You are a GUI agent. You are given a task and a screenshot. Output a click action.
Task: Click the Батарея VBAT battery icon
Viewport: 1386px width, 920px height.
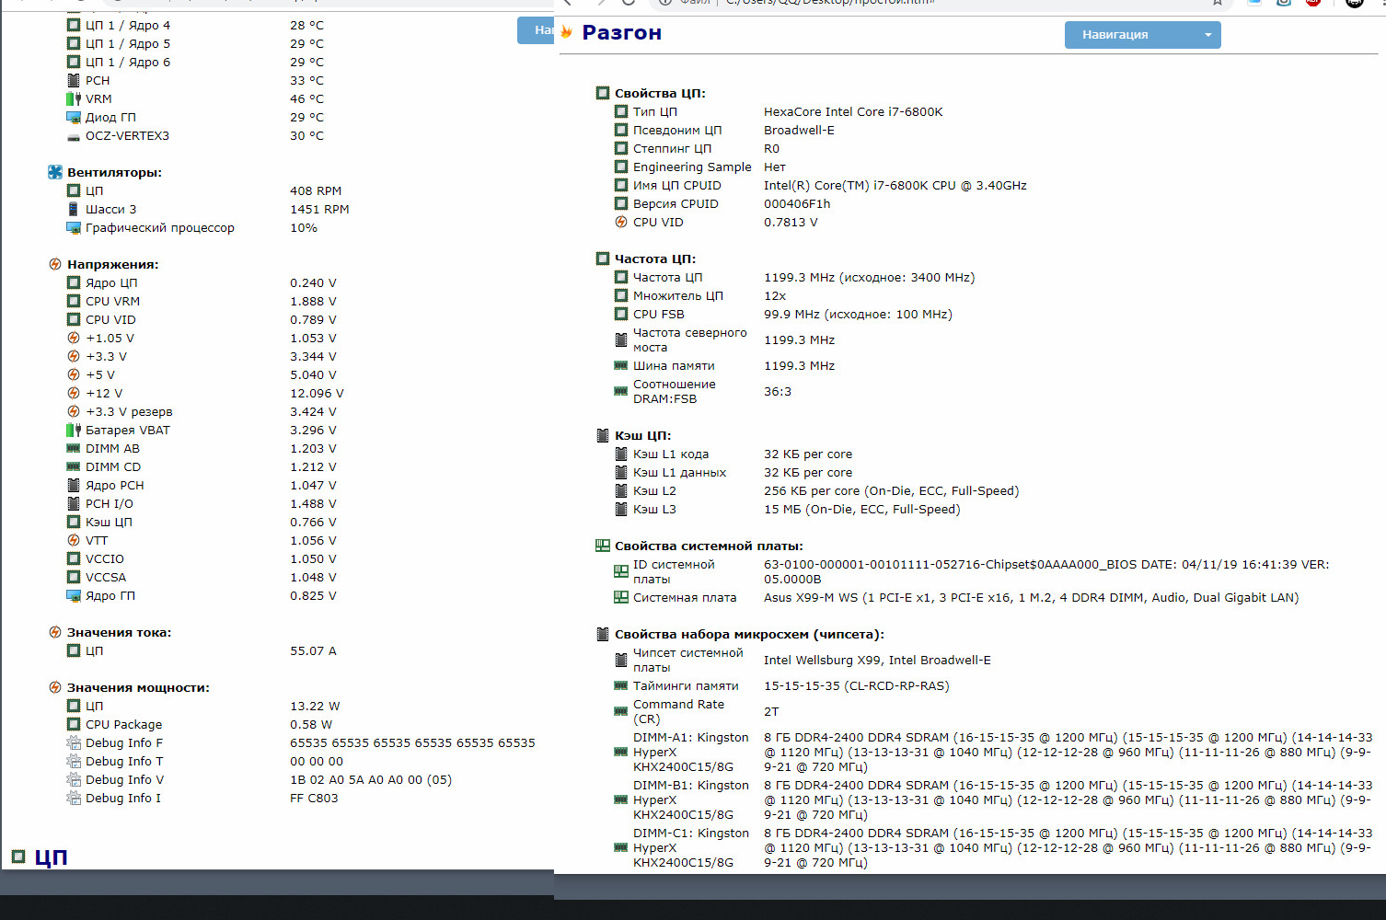(74, 430)
